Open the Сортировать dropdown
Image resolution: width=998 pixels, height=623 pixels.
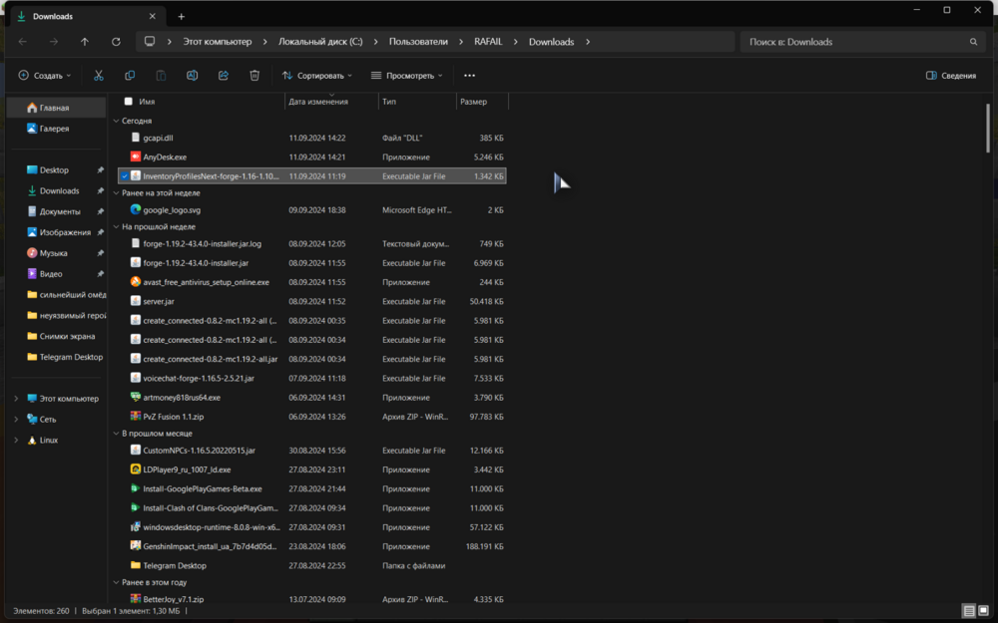point(316,75)
